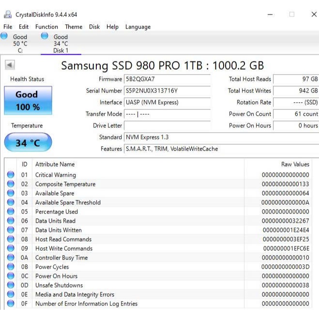Image resolution: width=319 pixels, height=319 pixels.
Task: Select the C: drive status orb
Action: point(4,36)
